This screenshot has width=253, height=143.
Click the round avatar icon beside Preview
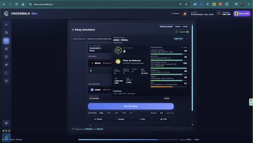coord(185,14)
